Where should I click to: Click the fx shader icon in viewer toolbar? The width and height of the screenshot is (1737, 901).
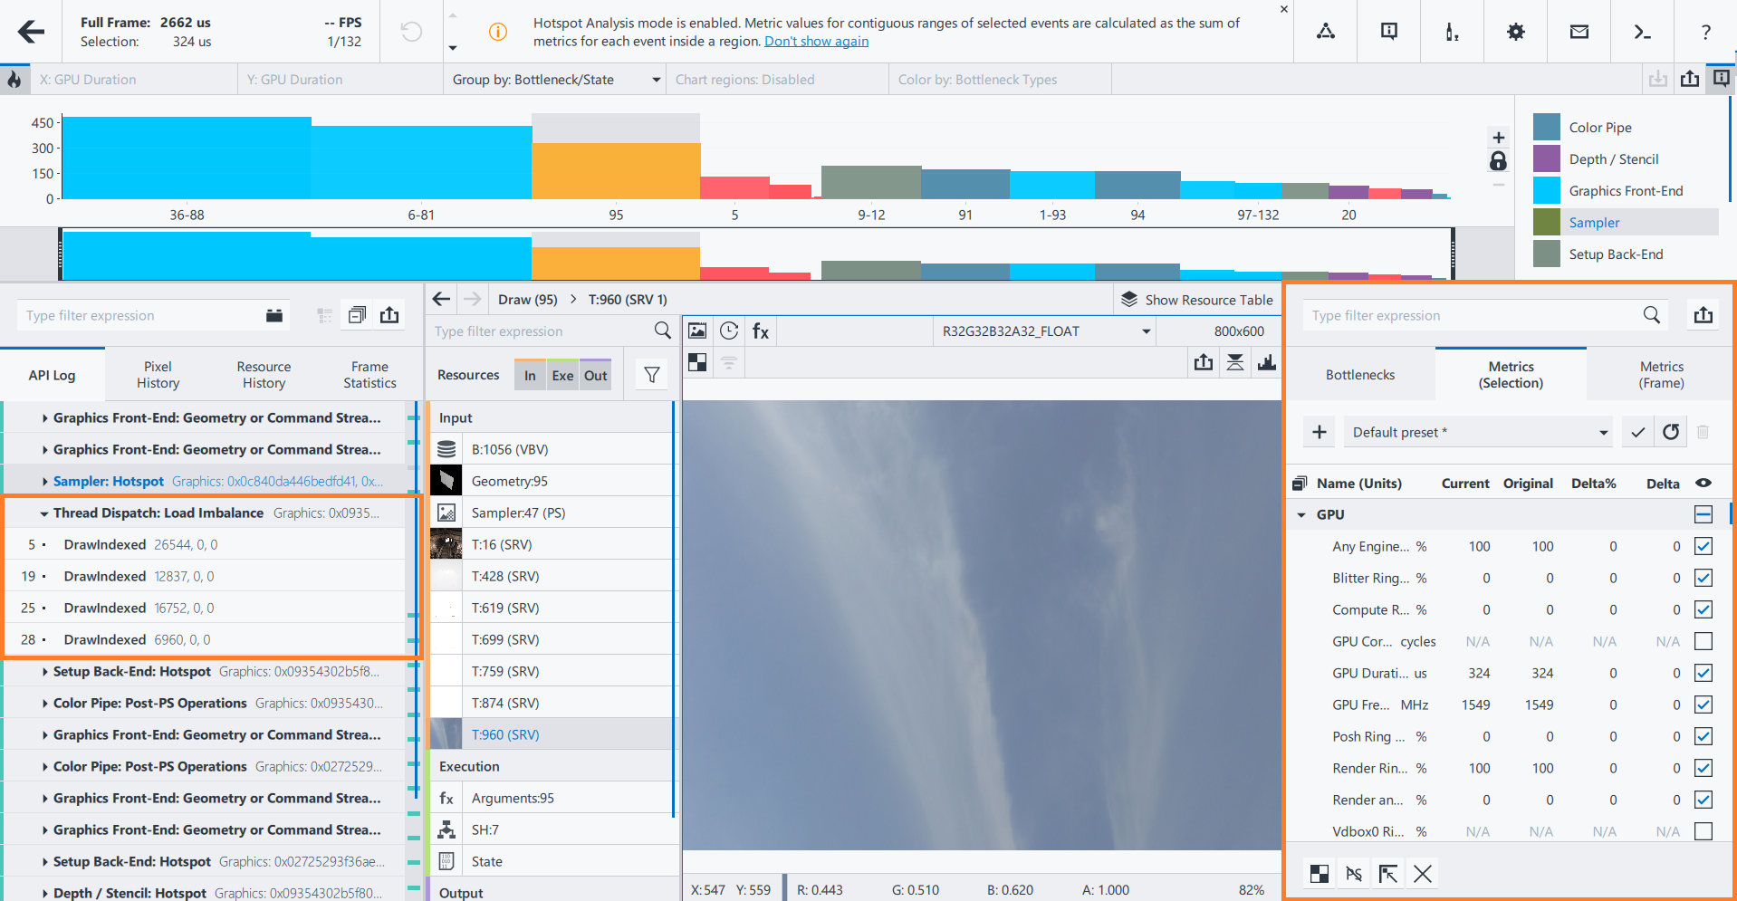tap(761, 331)
